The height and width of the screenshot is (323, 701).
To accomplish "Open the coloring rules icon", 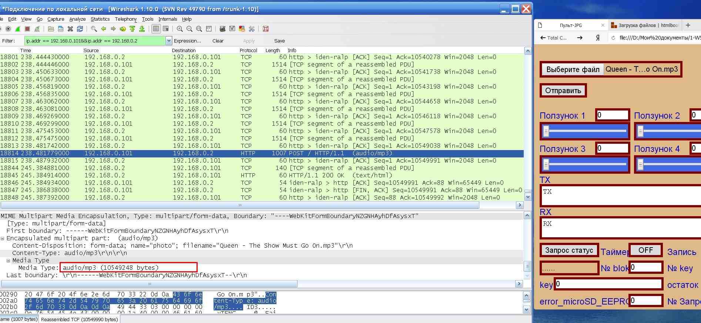I will tap(242, 29).
